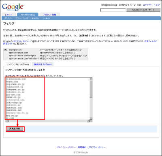This screenshot has width=162, height=156.
Task: Switch to the 検索向け AdSense tab
Action: 43,64
